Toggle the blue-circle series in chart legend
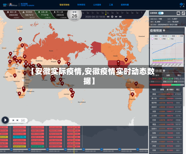 pos(154,36)
